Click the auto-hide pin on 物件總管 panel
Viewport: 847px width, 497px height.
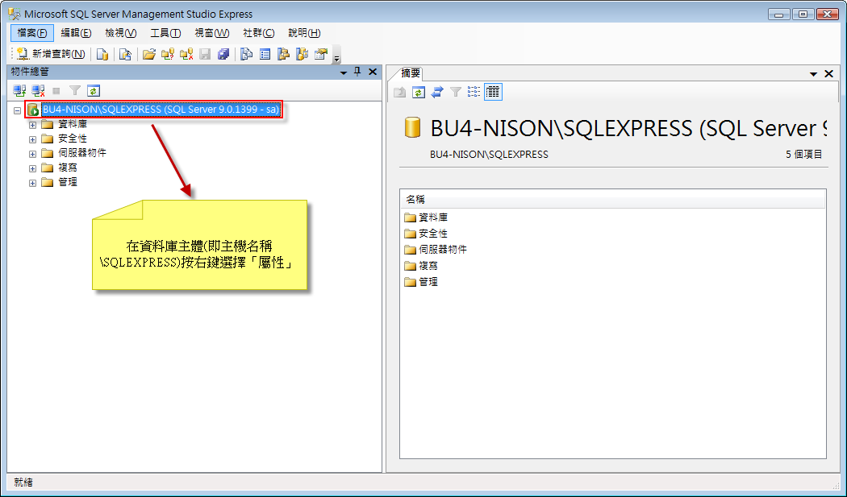(357, 71)
